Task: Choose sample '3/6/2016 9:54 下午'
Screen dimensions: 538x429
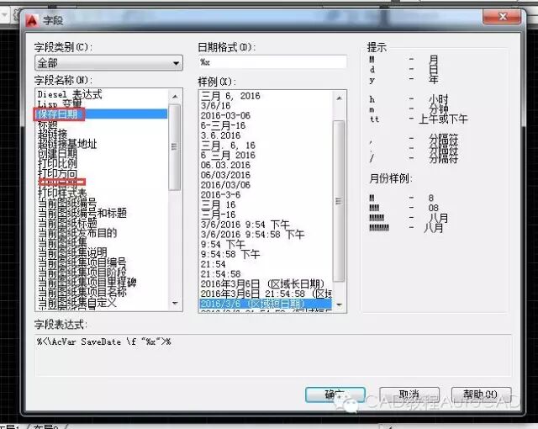Action: (245, 225)
